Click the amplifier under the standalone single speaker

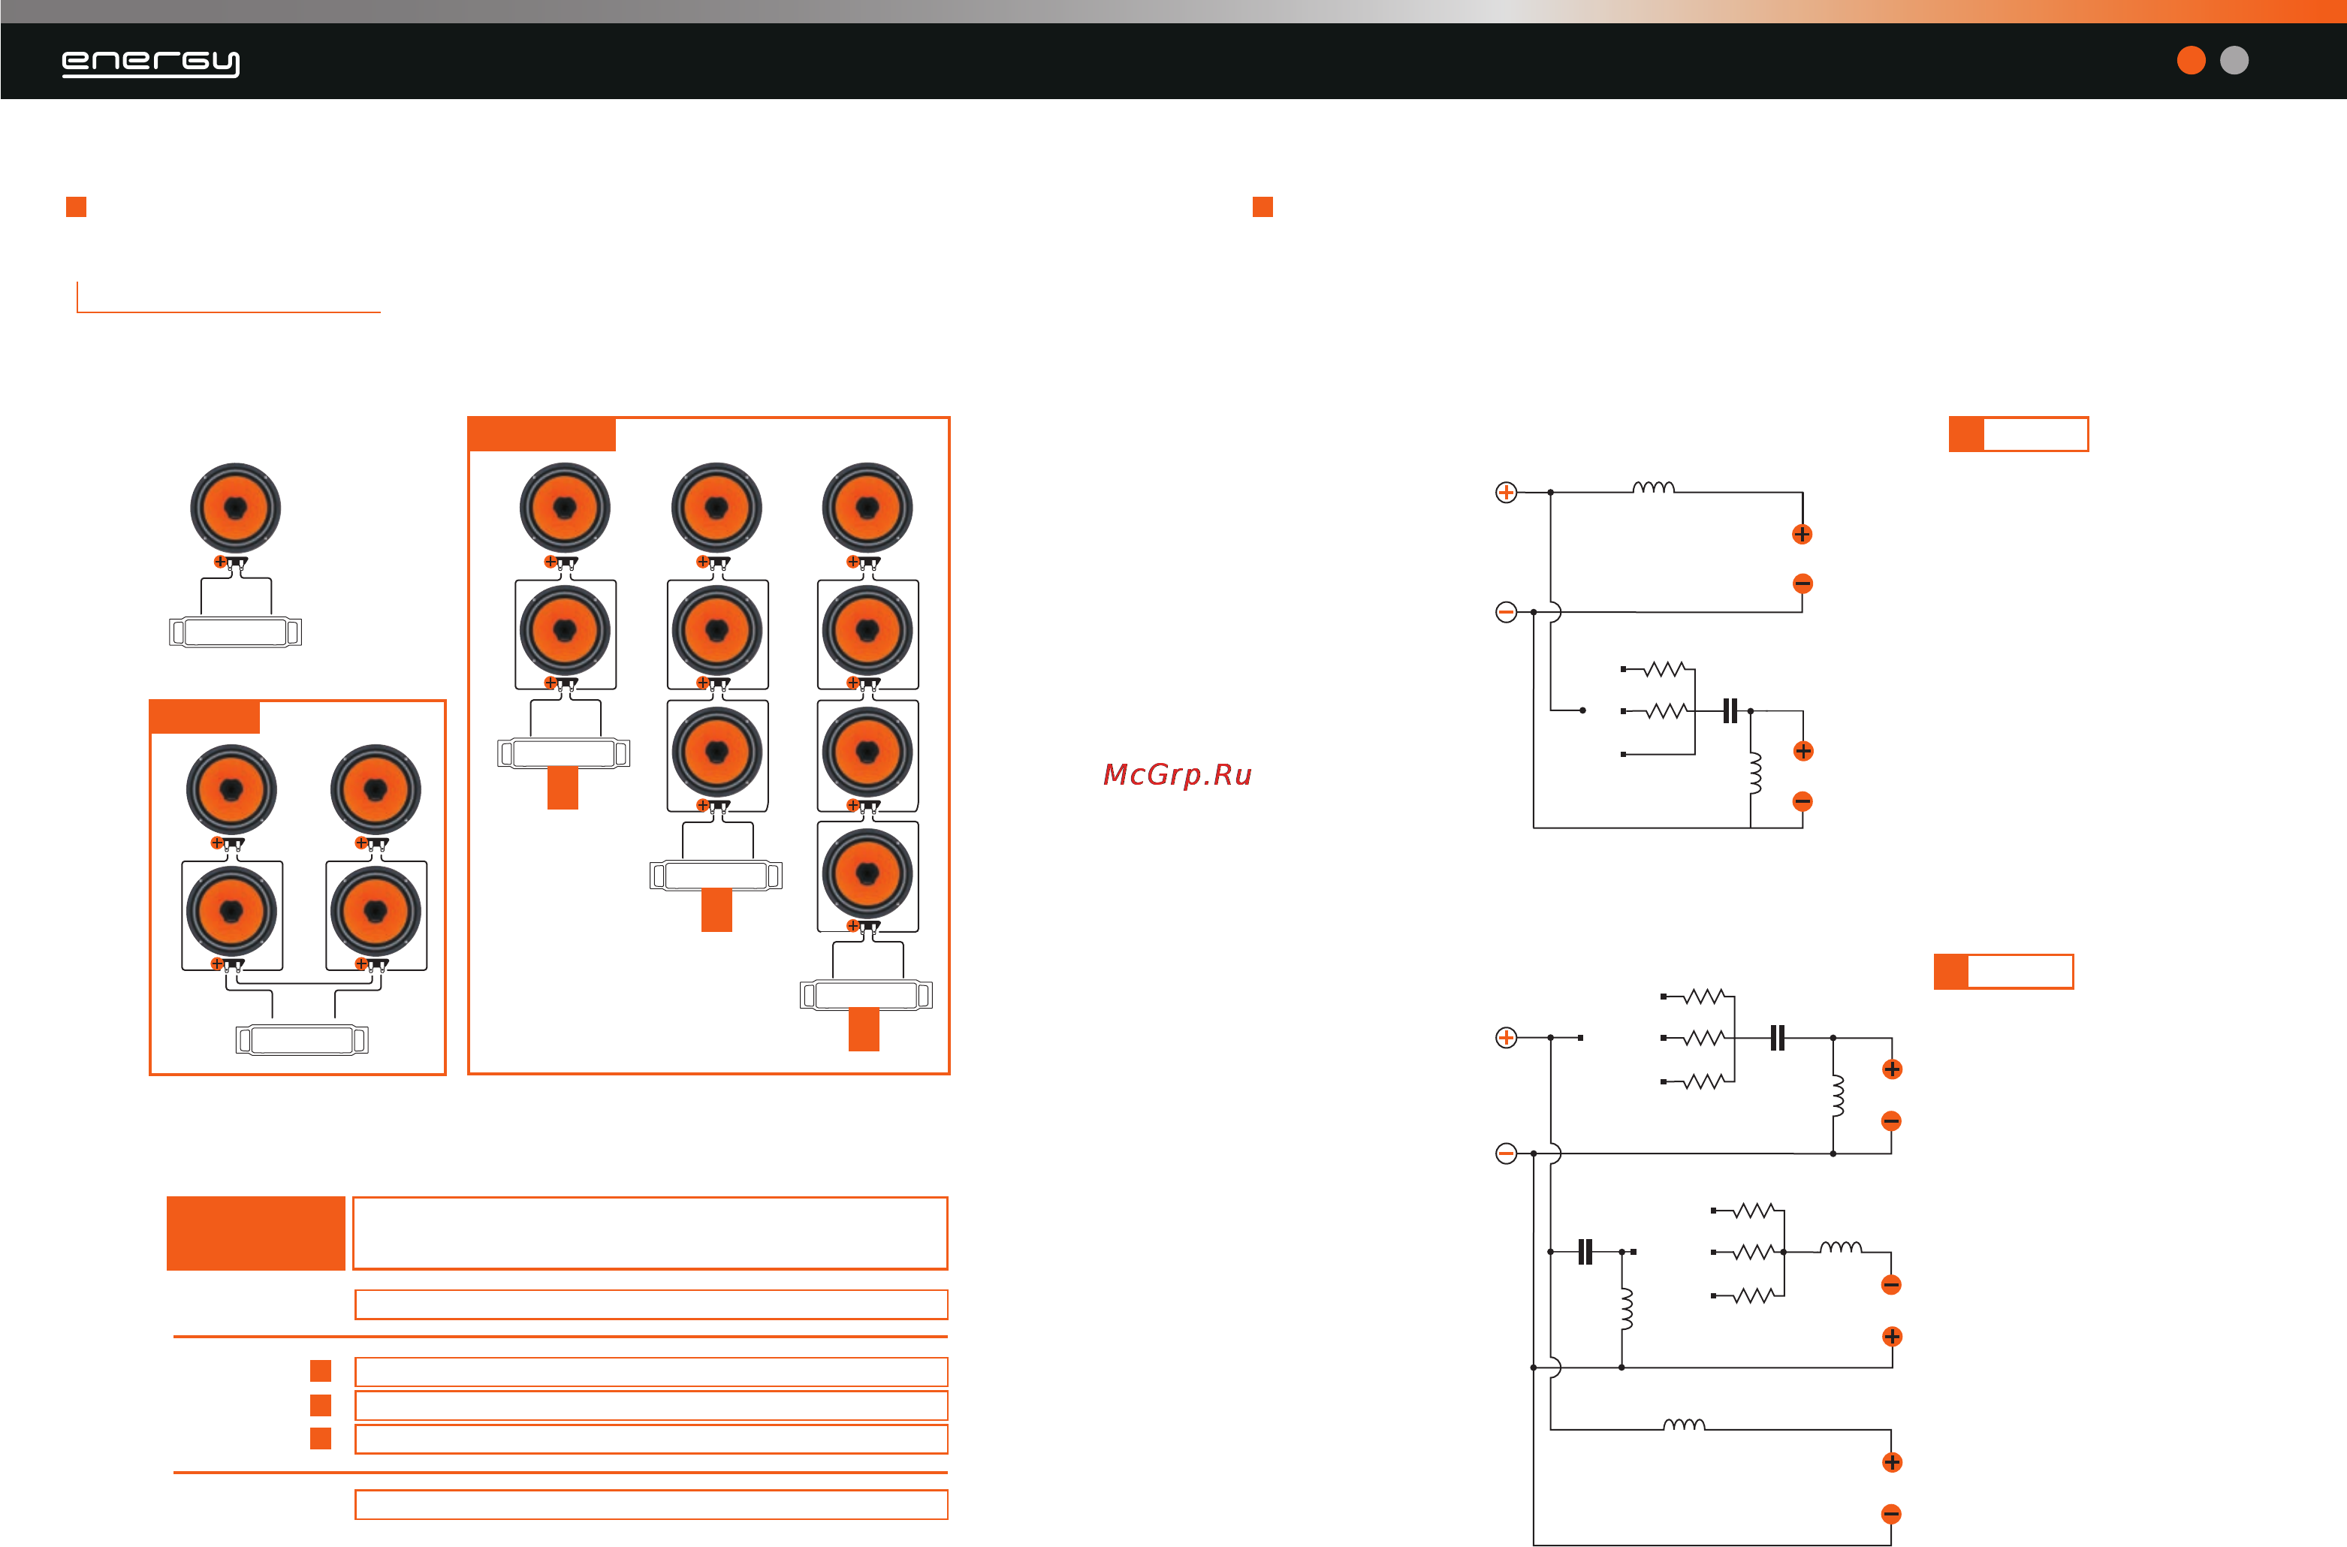point(235,632)
